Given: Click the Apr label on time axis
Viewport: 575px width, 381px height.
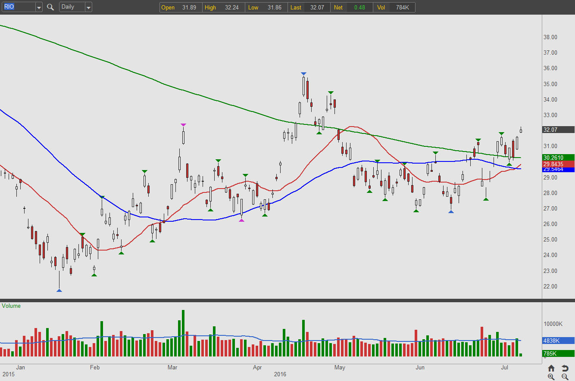Looking at the screenshot, I should pyautogui.click(x=257, y=368).
